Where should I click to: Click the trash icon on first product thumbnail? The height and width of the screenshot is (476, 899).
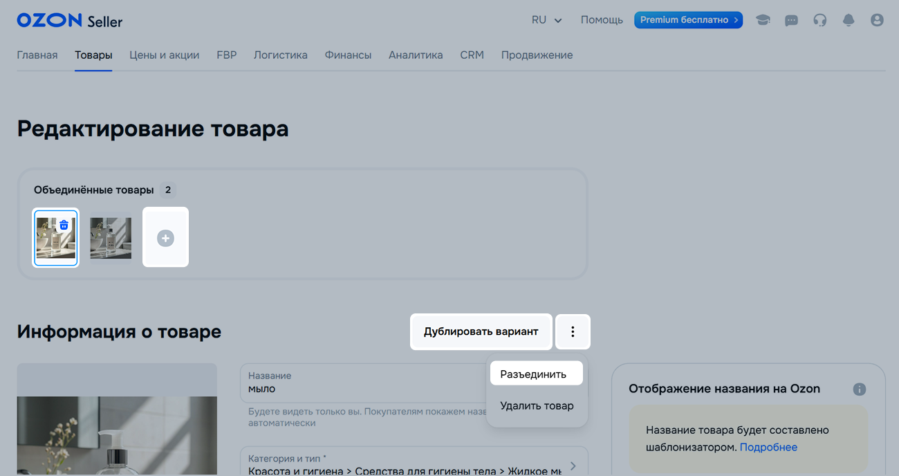(x=64, y=225)
